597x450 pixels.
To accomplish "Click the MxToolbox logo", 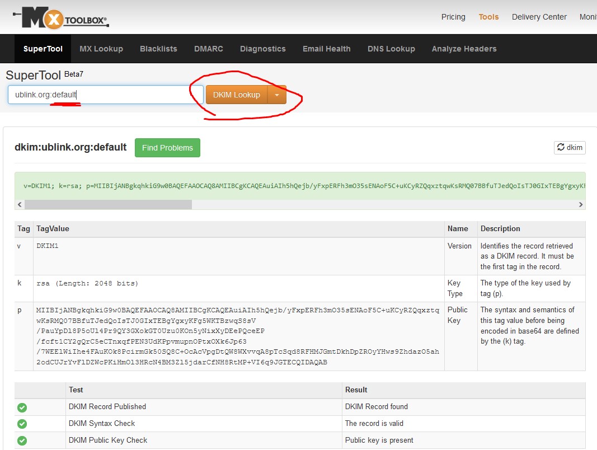I will point(61,18).
